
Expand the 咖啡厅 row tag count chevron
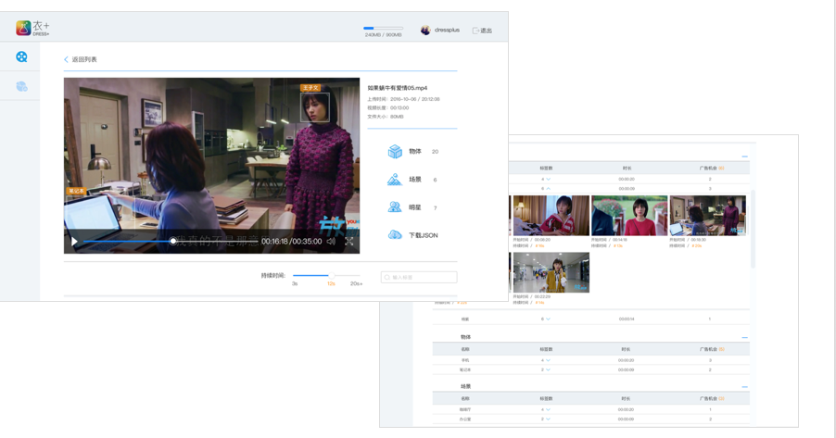[x=548, y=409]
